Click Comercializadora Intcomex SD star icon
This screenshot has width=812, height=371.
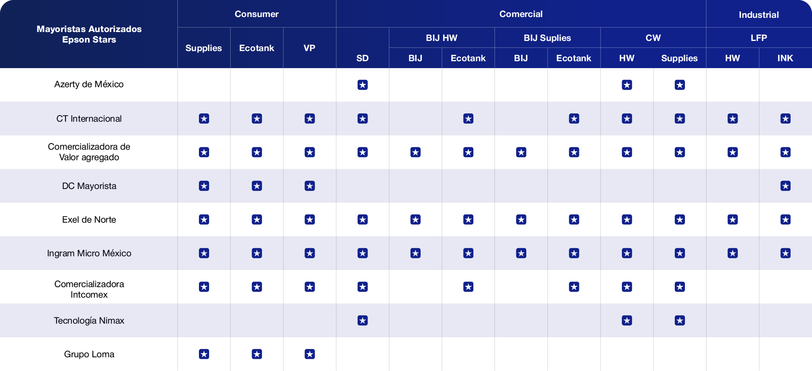[363, 287]
